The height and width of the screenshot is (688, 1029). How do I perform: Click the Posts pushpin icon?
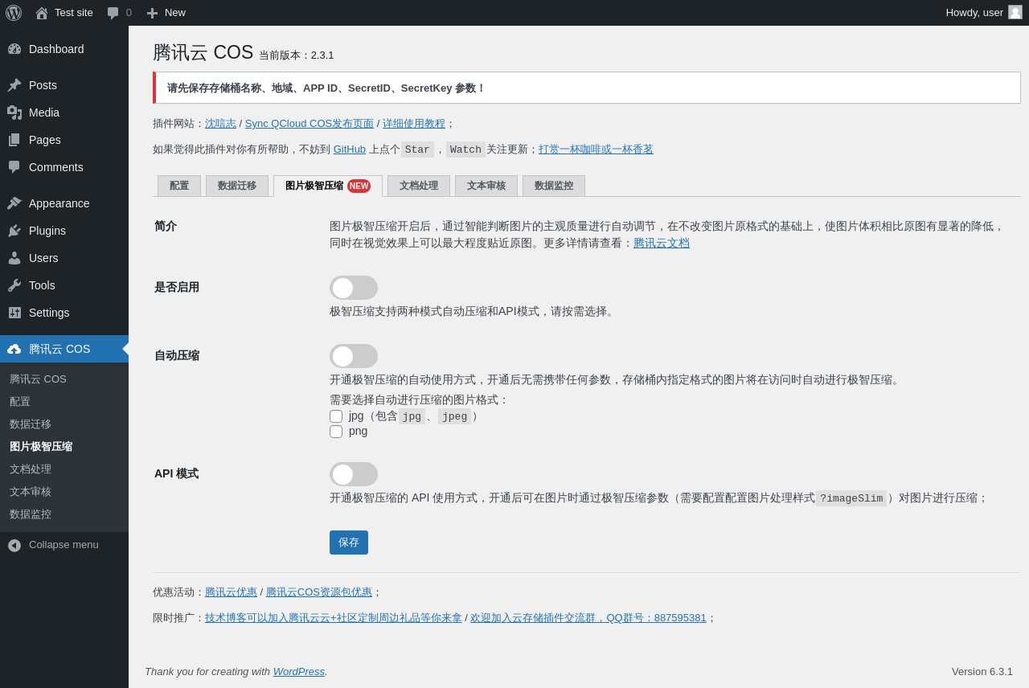click(x=14, y=85)
